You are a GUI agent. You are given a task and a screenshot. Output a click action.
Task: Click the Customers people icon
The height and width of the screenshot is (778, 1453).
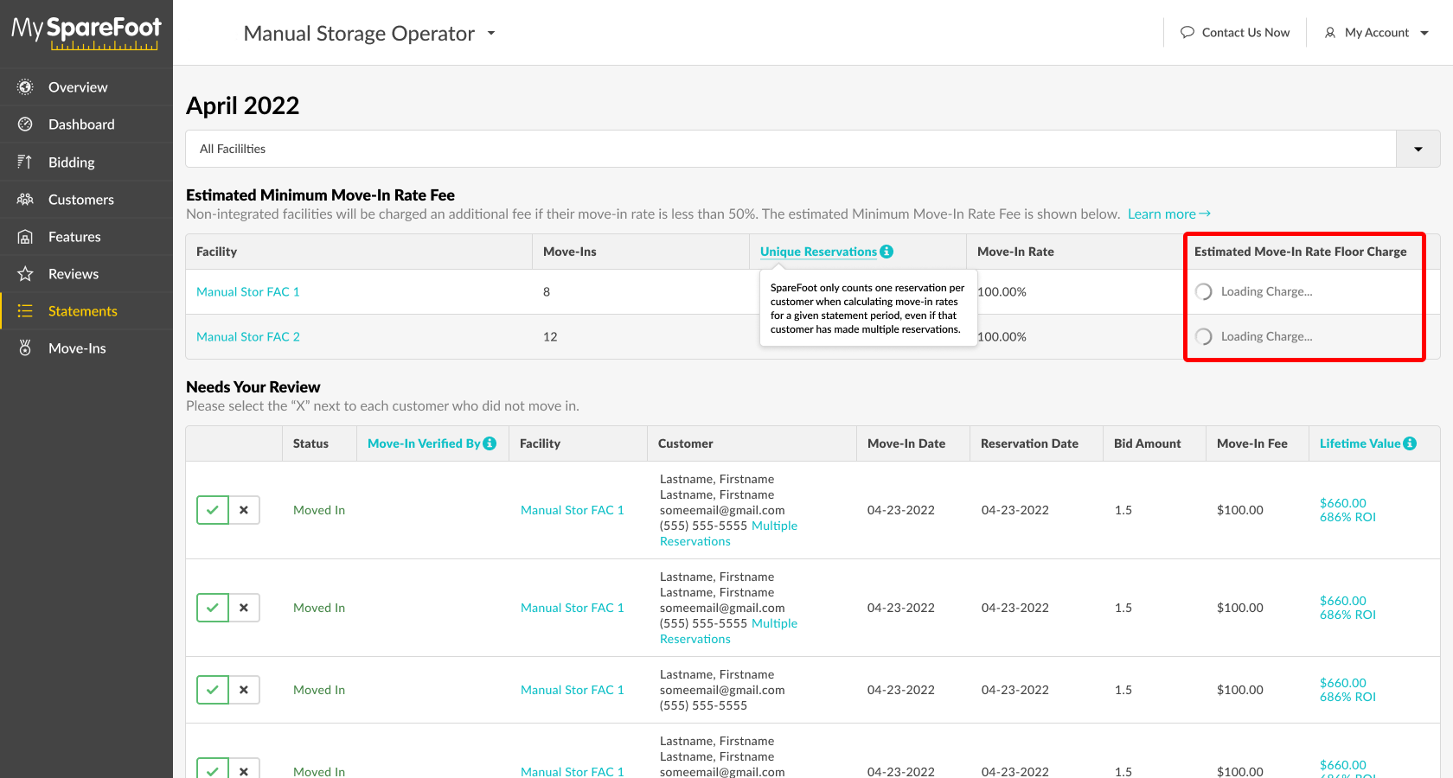[x=25, y=199]
